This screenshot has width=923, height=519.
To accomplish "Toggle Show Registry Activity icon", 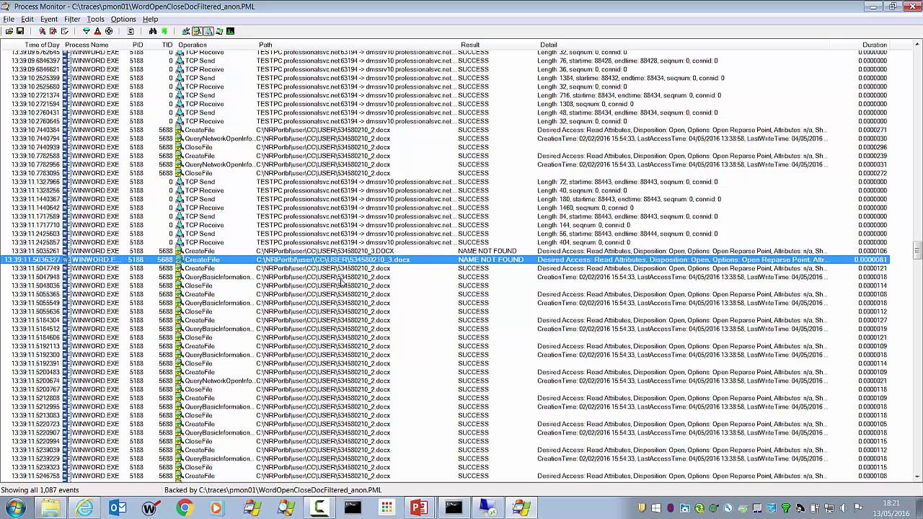I will click(x=186, y=31).
